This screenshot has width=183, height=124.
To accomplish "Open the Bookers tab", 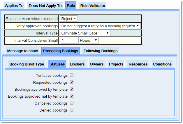I will coord(77,64).
